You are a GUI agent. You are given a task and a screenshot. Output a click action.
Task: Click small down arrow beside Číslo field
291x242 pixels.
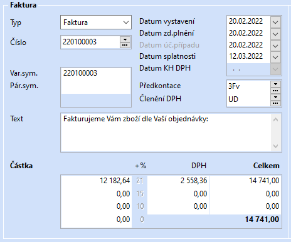pos(125,39)
